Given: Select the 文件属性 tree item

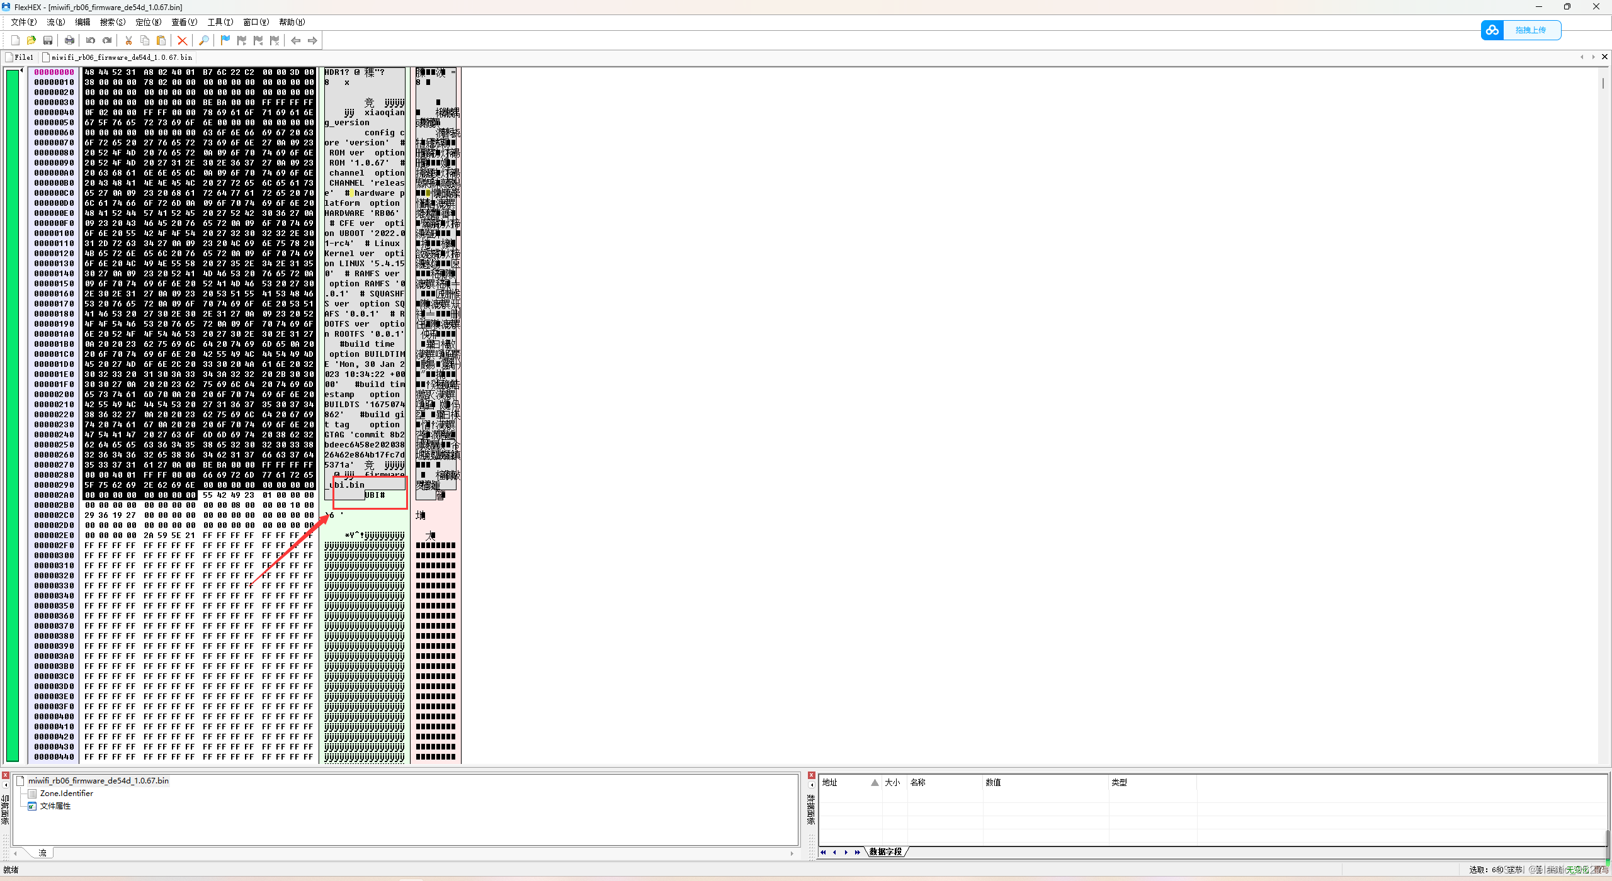Looking at the screenshot, I should [x=55, y=806].
